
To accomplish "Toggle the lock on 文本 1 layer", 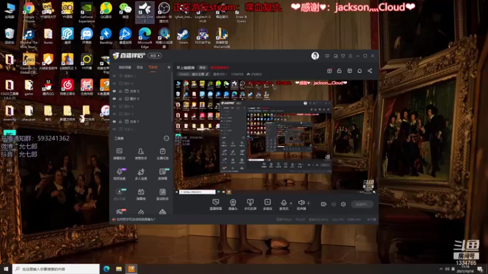I will click(120, 121).
